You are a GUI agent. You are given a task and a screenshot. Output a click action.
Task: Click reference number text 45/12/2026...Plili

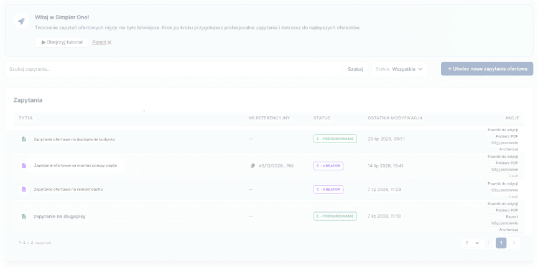pyautogui.click(x=276, y=166)
